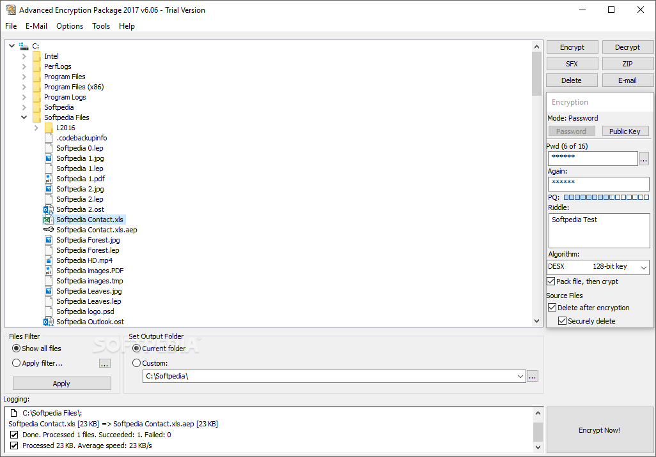Image resolution: width=656 pixels, height=457 pixels.
Task: Open the File menu
Action: pos(11,26)
